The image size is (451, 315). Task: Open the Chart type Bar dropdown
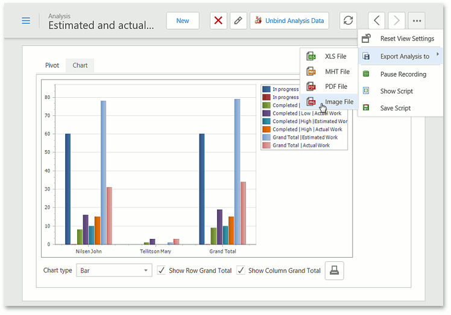pyautogui.click(x=114, y=270)
